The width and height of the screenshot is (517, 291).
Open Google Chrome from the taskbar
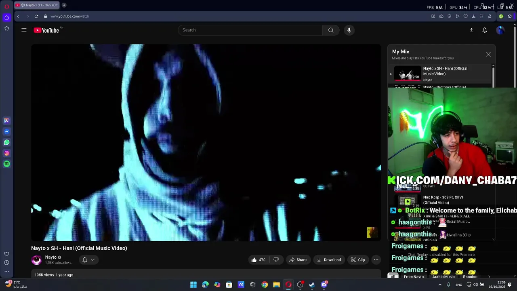(265, 285)
